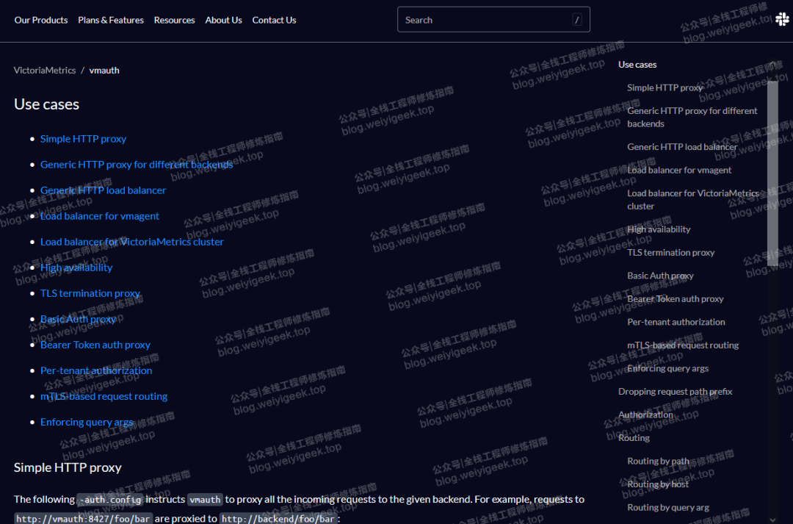Viewport: 793px width, 524px height.
Task: Focus the Search input field
Action: click(493, 20)
